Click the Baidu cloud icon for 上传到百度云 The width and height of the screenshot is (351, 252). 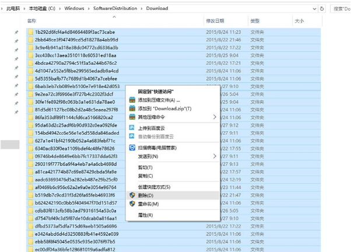(x=132, y=125)
